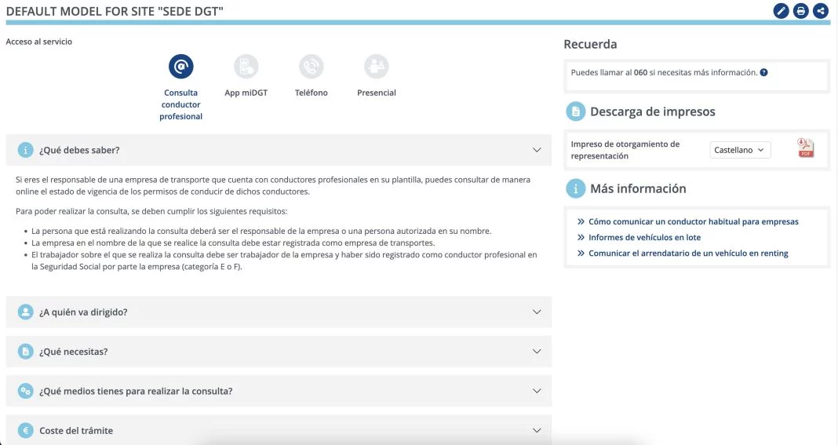Select the App miDGT icon
Image resolution: width=838 pixels, height=445 pixels.
(x=246, y=67)
